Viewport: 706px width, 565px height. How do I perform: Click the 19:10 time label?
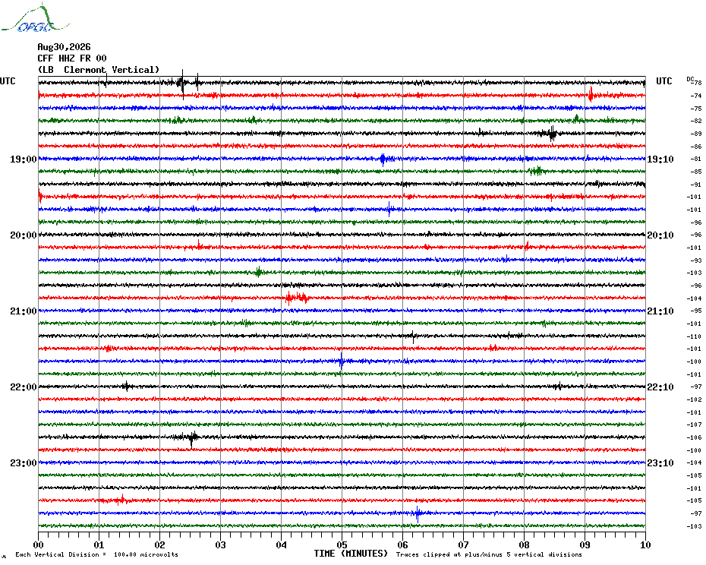(660, 159)
